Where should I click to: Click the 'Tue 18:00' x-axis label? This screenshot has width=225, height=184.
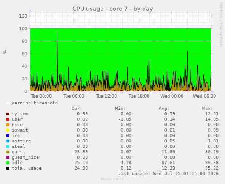139,96
